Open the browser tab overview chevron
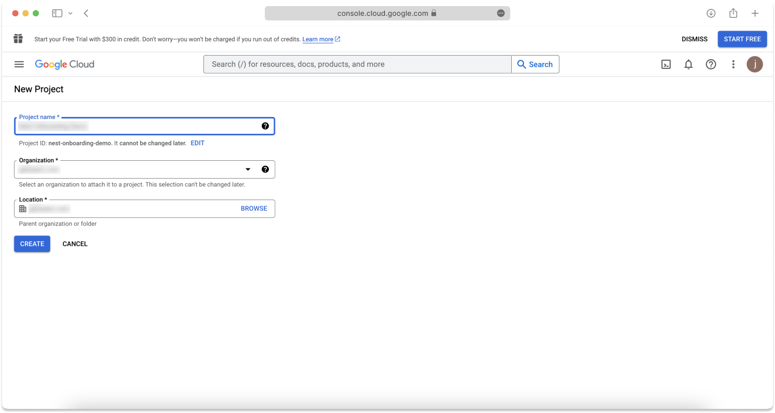 click(x=71, y=13)
